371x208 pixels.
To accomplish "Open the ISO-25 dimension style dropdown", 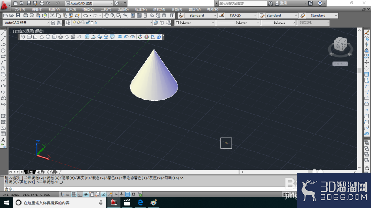I will click(255, 15).
